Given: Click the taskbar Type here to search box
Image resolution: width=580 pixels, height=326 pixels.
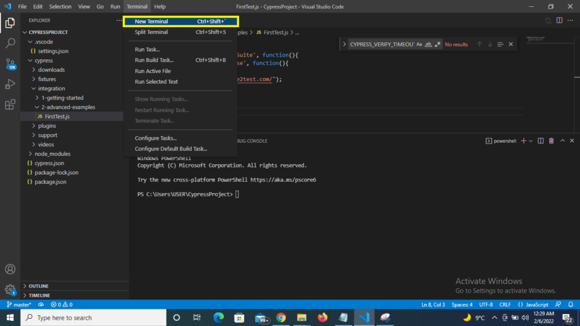Looking at the screenshot, I should click(x=93, y=318).
